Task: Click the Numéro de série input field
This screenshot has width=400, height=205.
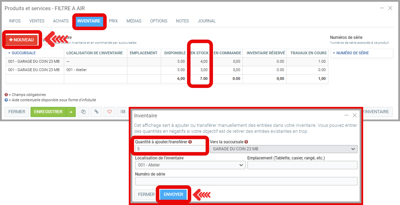Action: [x=246, y=181]
